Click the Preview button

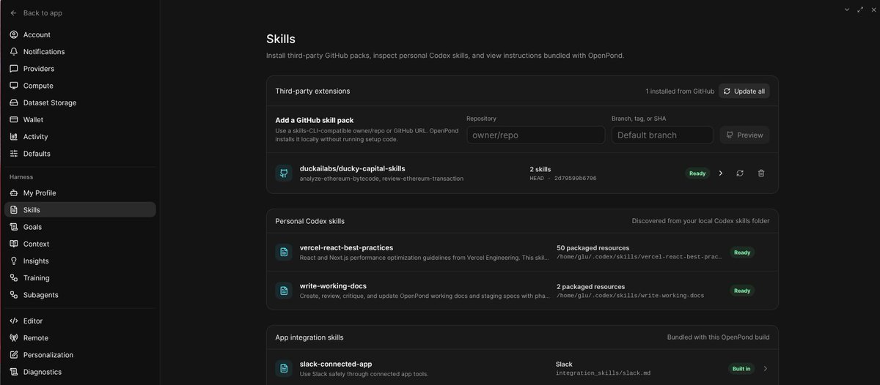click(744, 135)
